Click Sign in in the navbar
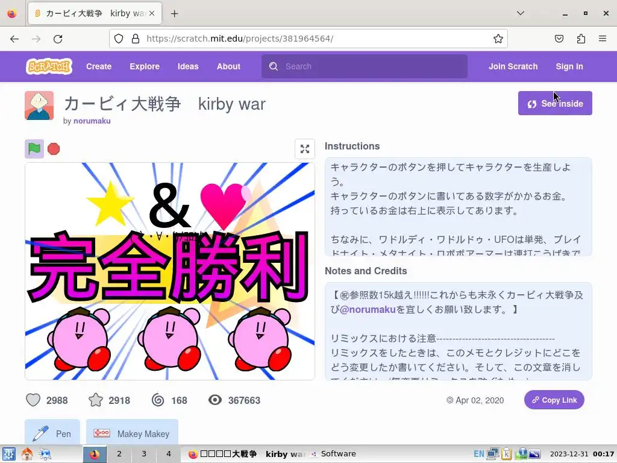The image size is (617, 463). pyautogui.click(x=569, y=66)
